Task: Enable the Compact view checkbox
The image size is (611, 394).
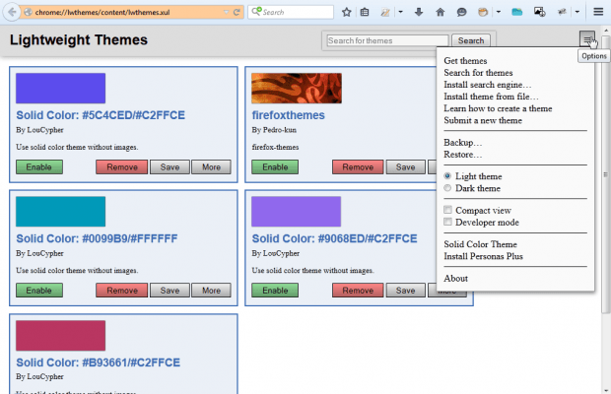Action: [x=447, y=210]
